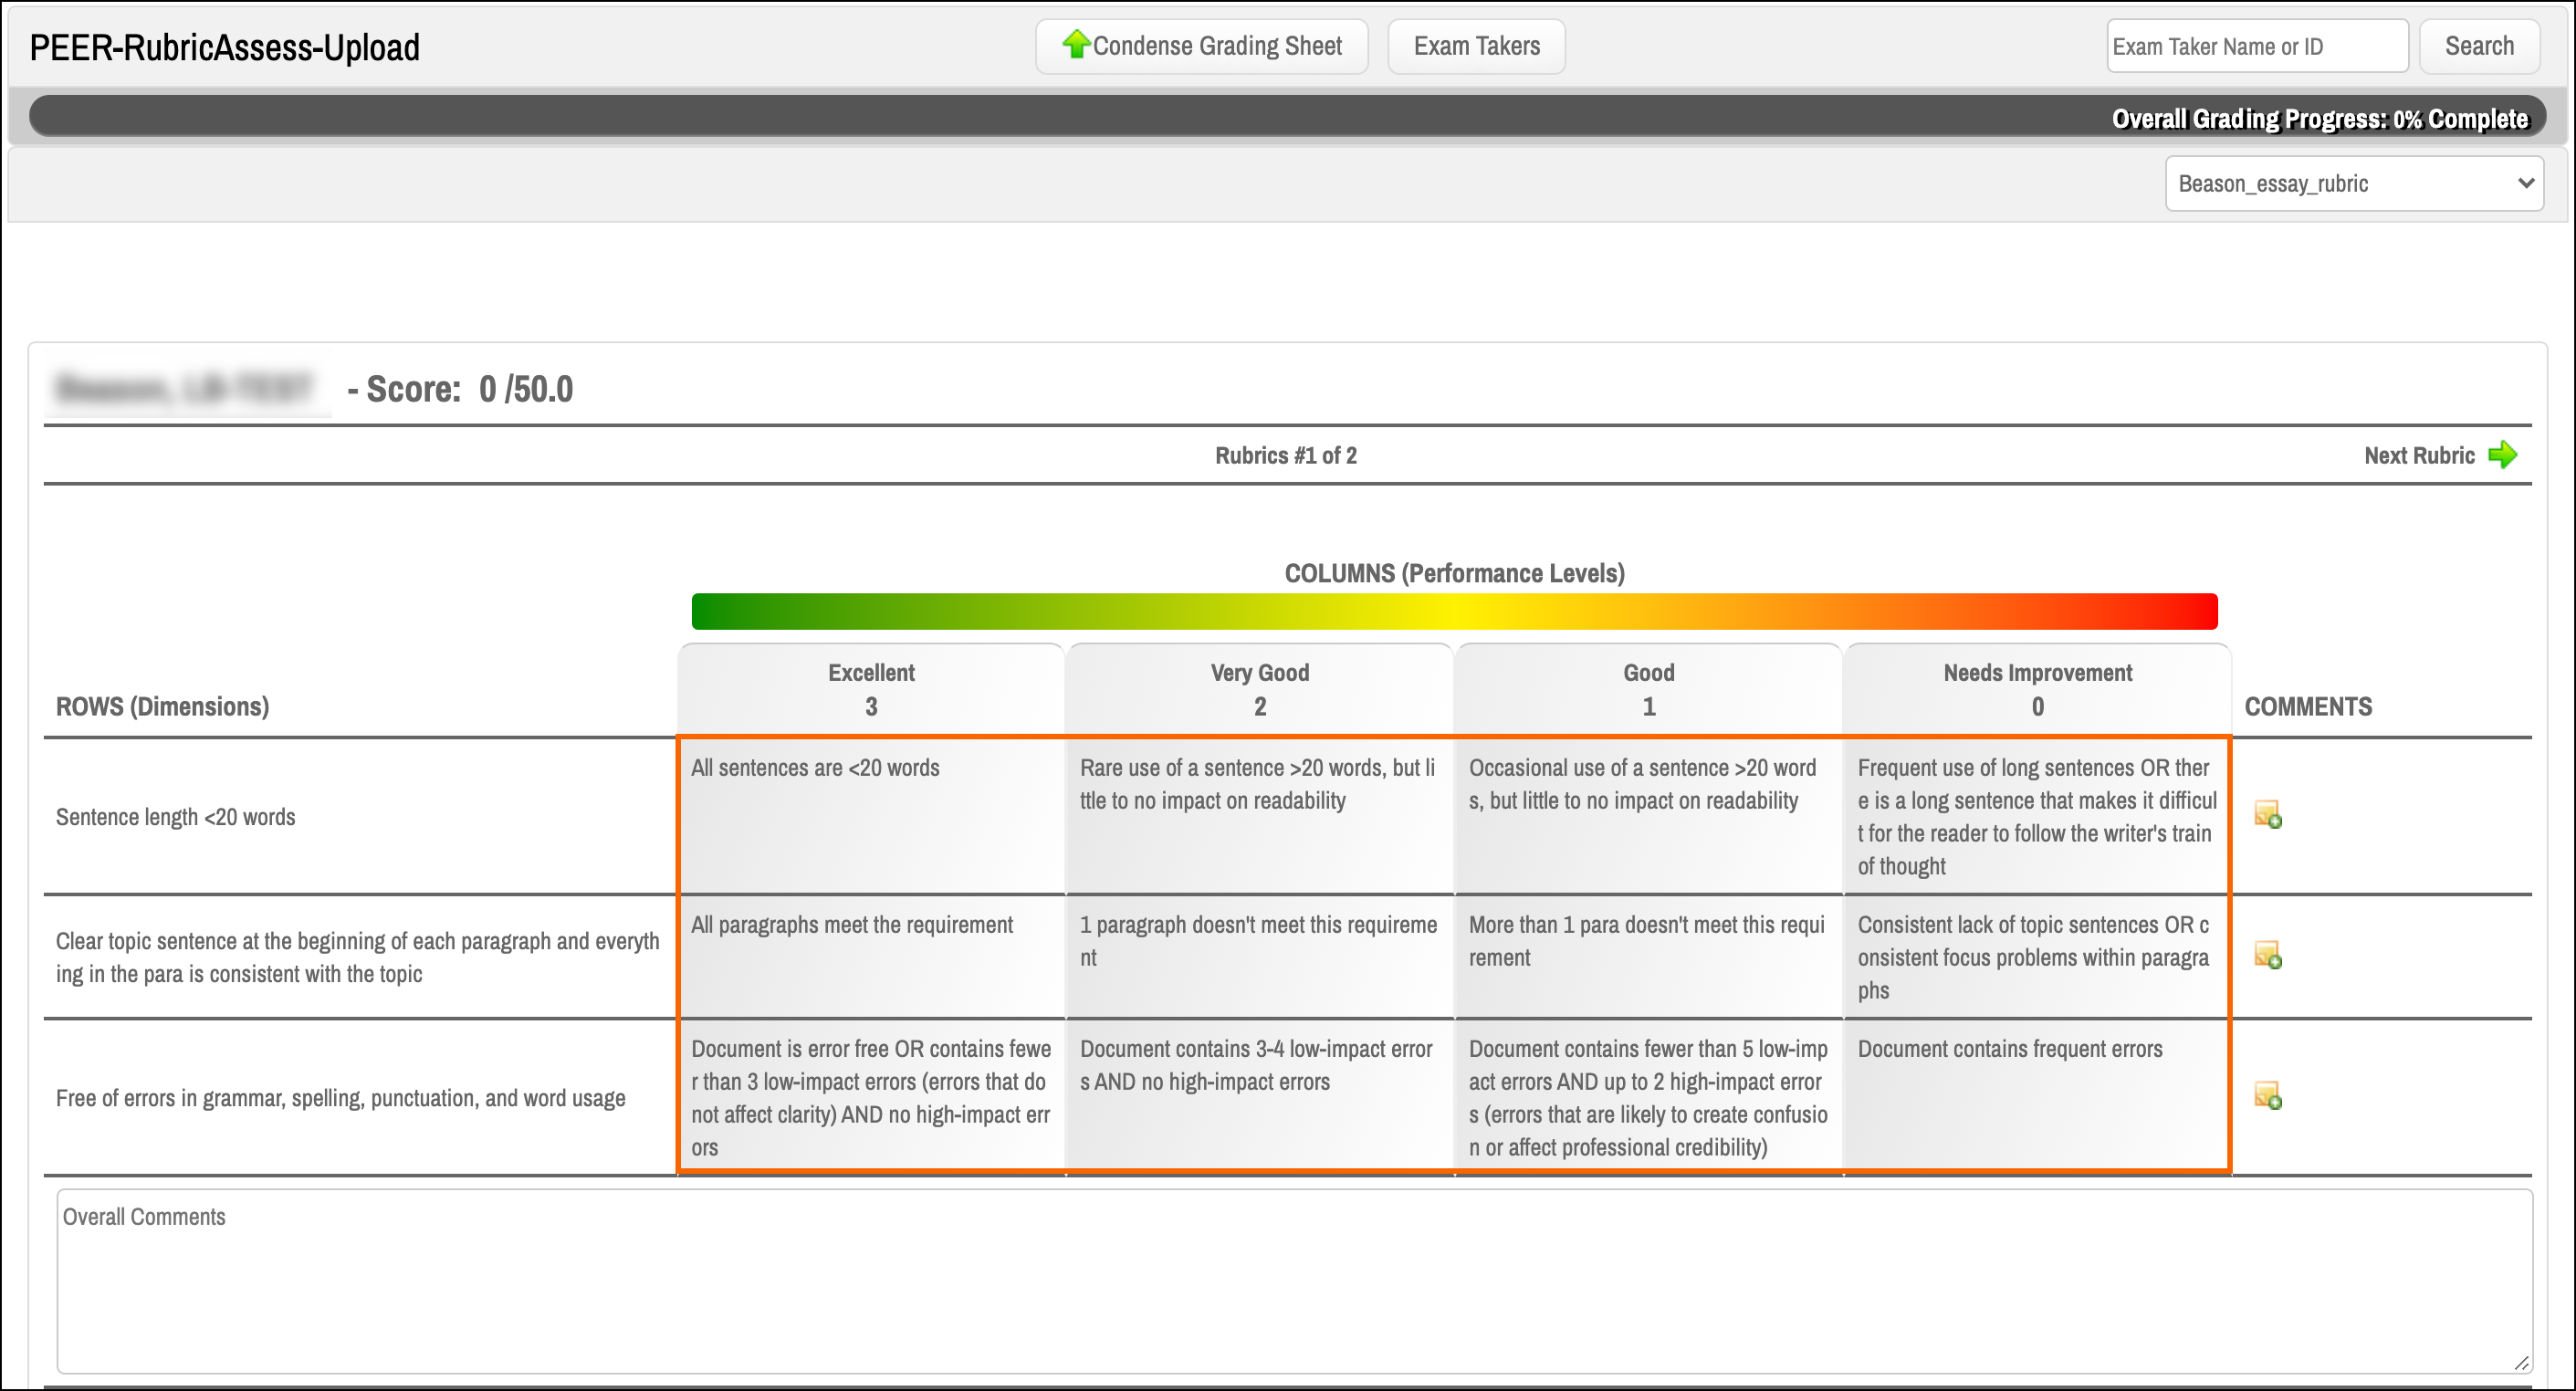Viewport: 2576px width, 1391px height.
Task: Select 'Document contains frequent errors' cell
Action: [x=2036, y=1096]
